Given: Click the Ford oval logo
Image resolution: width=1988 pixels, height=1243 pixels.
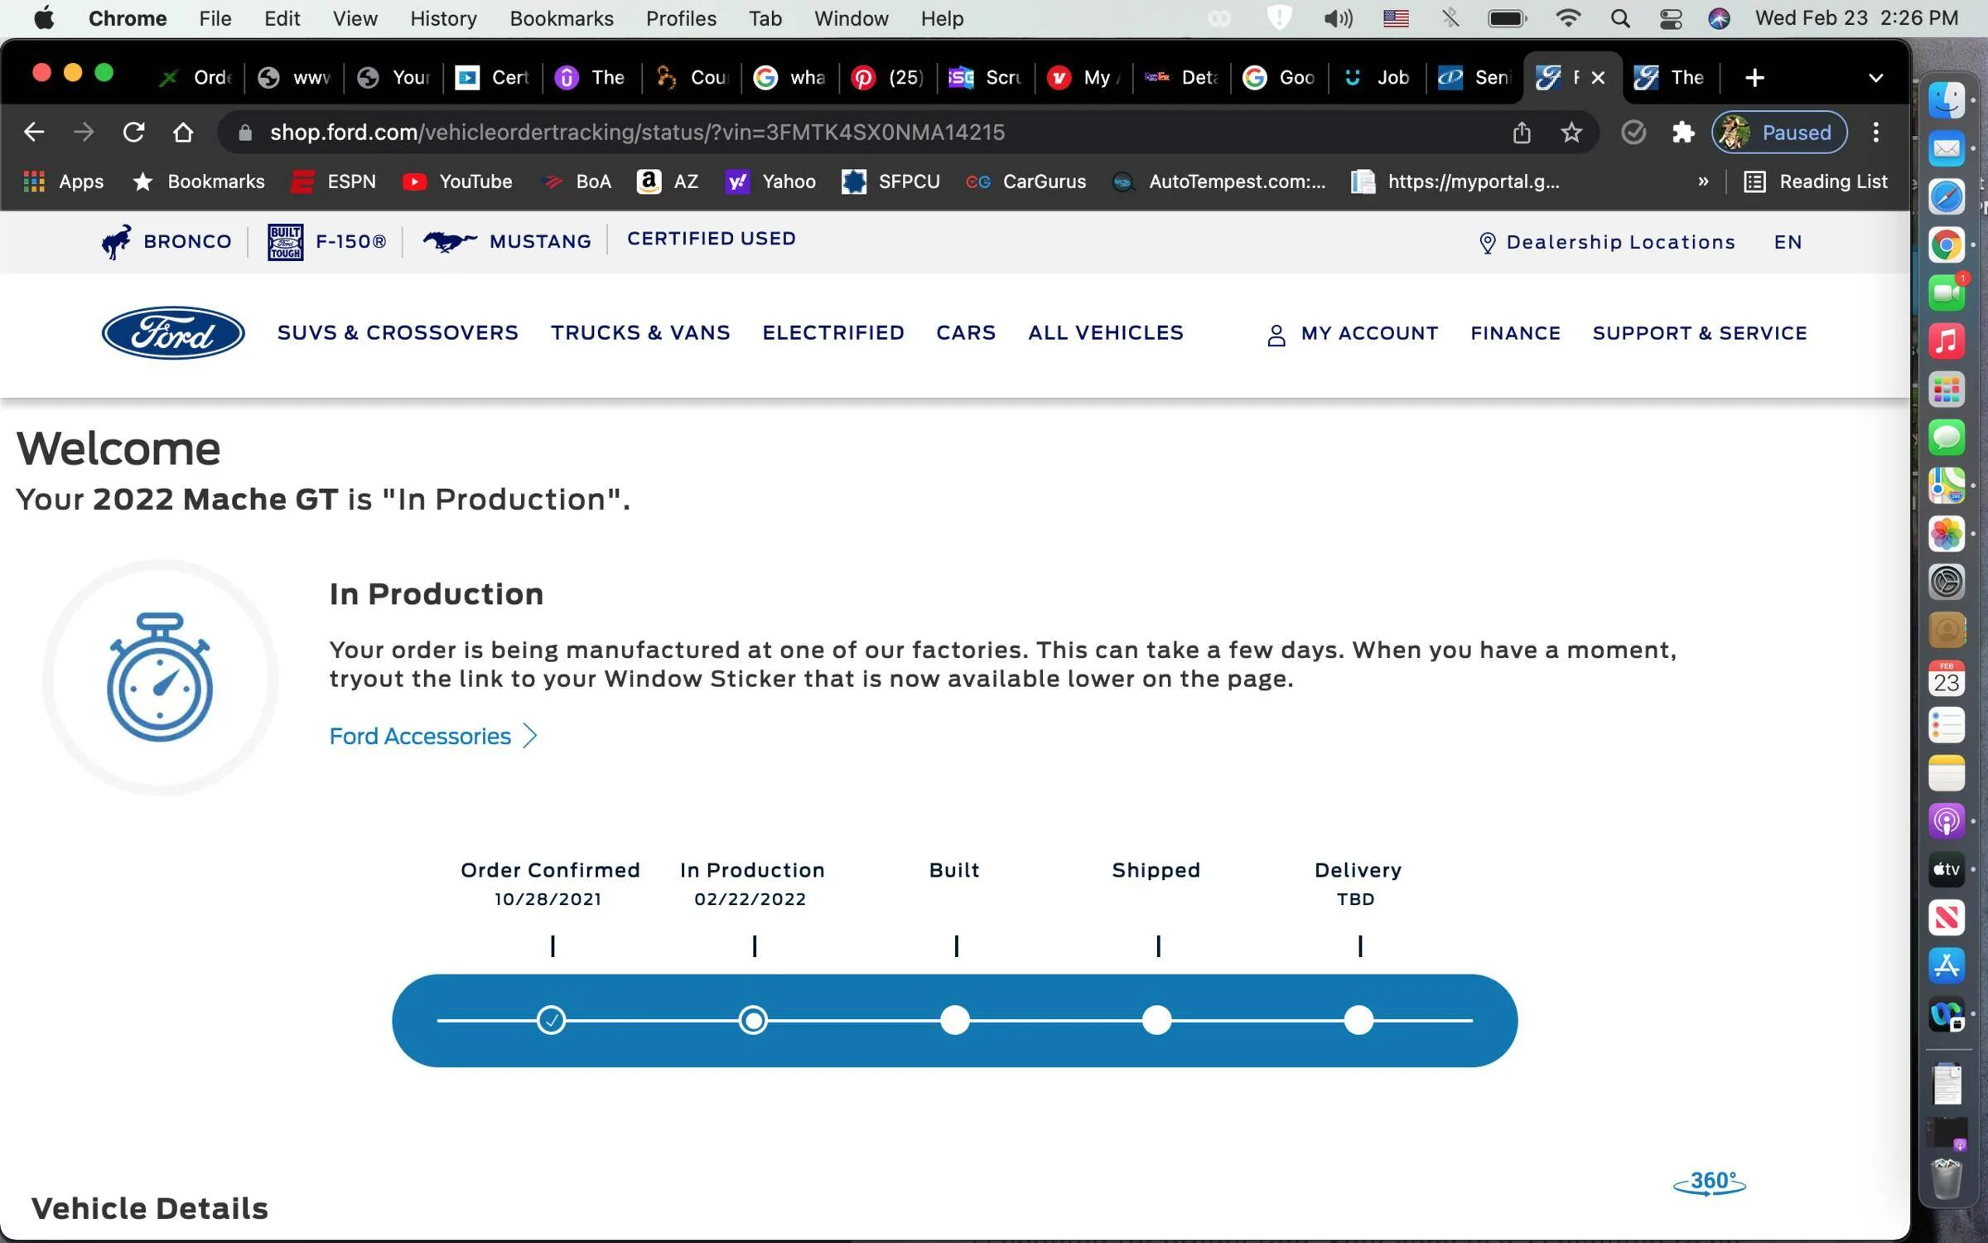Looking at the screenshot, I should coord(173,333).
